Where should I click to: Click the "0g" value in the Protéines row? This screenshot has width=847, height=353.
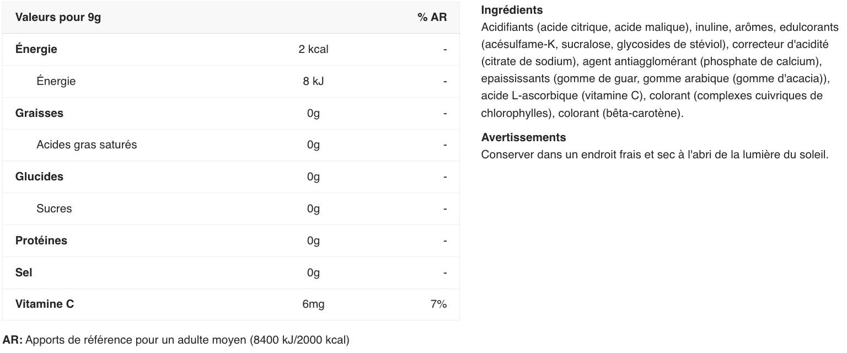[x=313, y=240]
